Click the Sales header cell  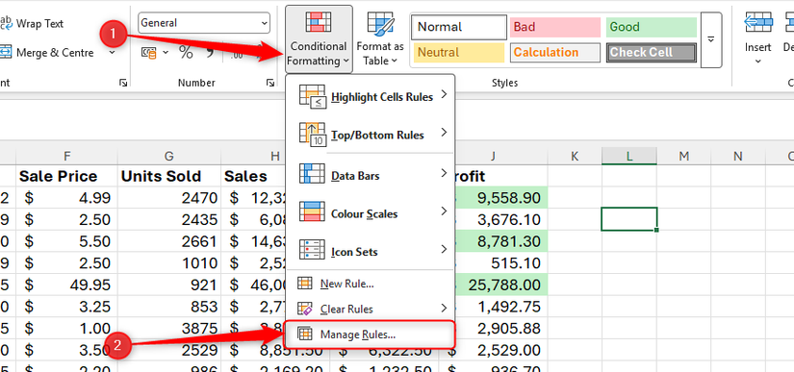(x=254, y=176)
